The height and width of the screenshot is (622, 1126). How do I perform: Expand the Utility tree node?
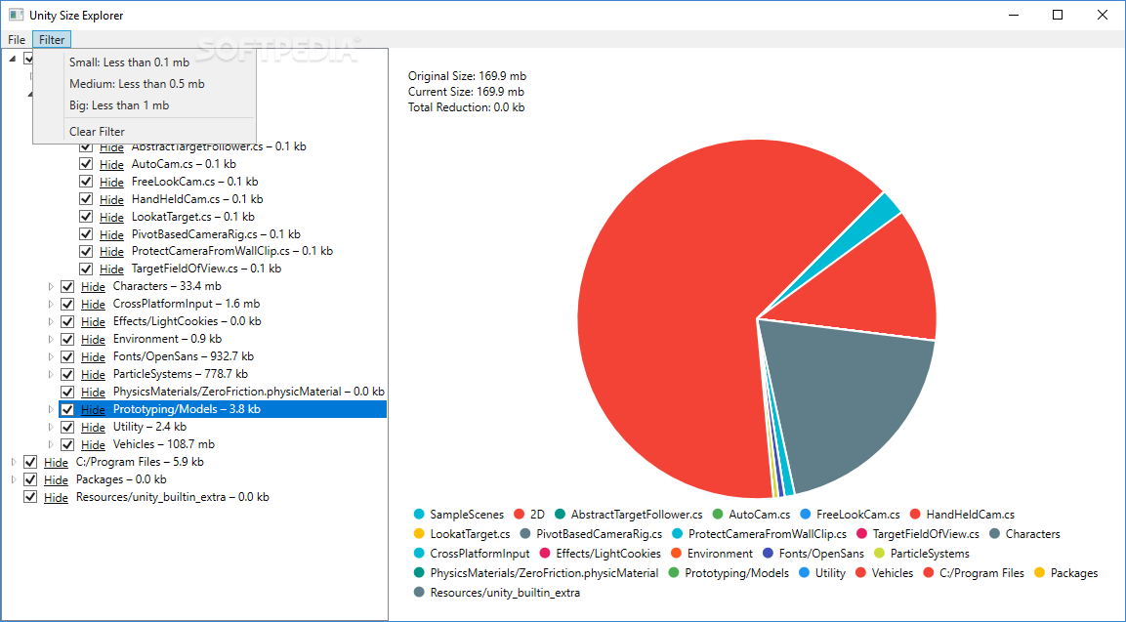[x=50, y=427]
